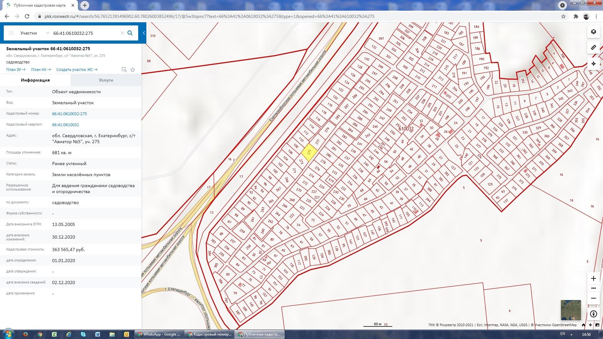Click the quarter label 610032 on map
Viewport: 603px width, 339px height.
(x=406, y=129)
